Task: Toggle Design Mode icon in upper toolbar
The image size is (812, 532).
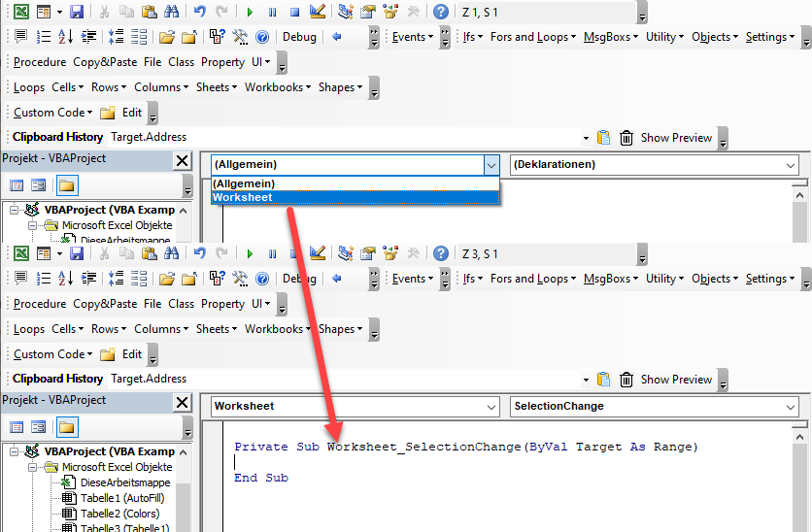Action: [x=318, y=12]
